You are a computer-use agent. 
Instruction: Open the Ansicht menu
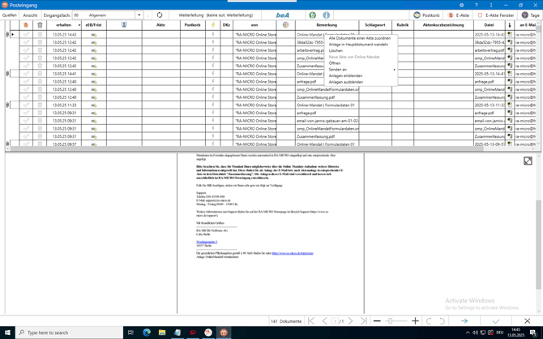30,15
